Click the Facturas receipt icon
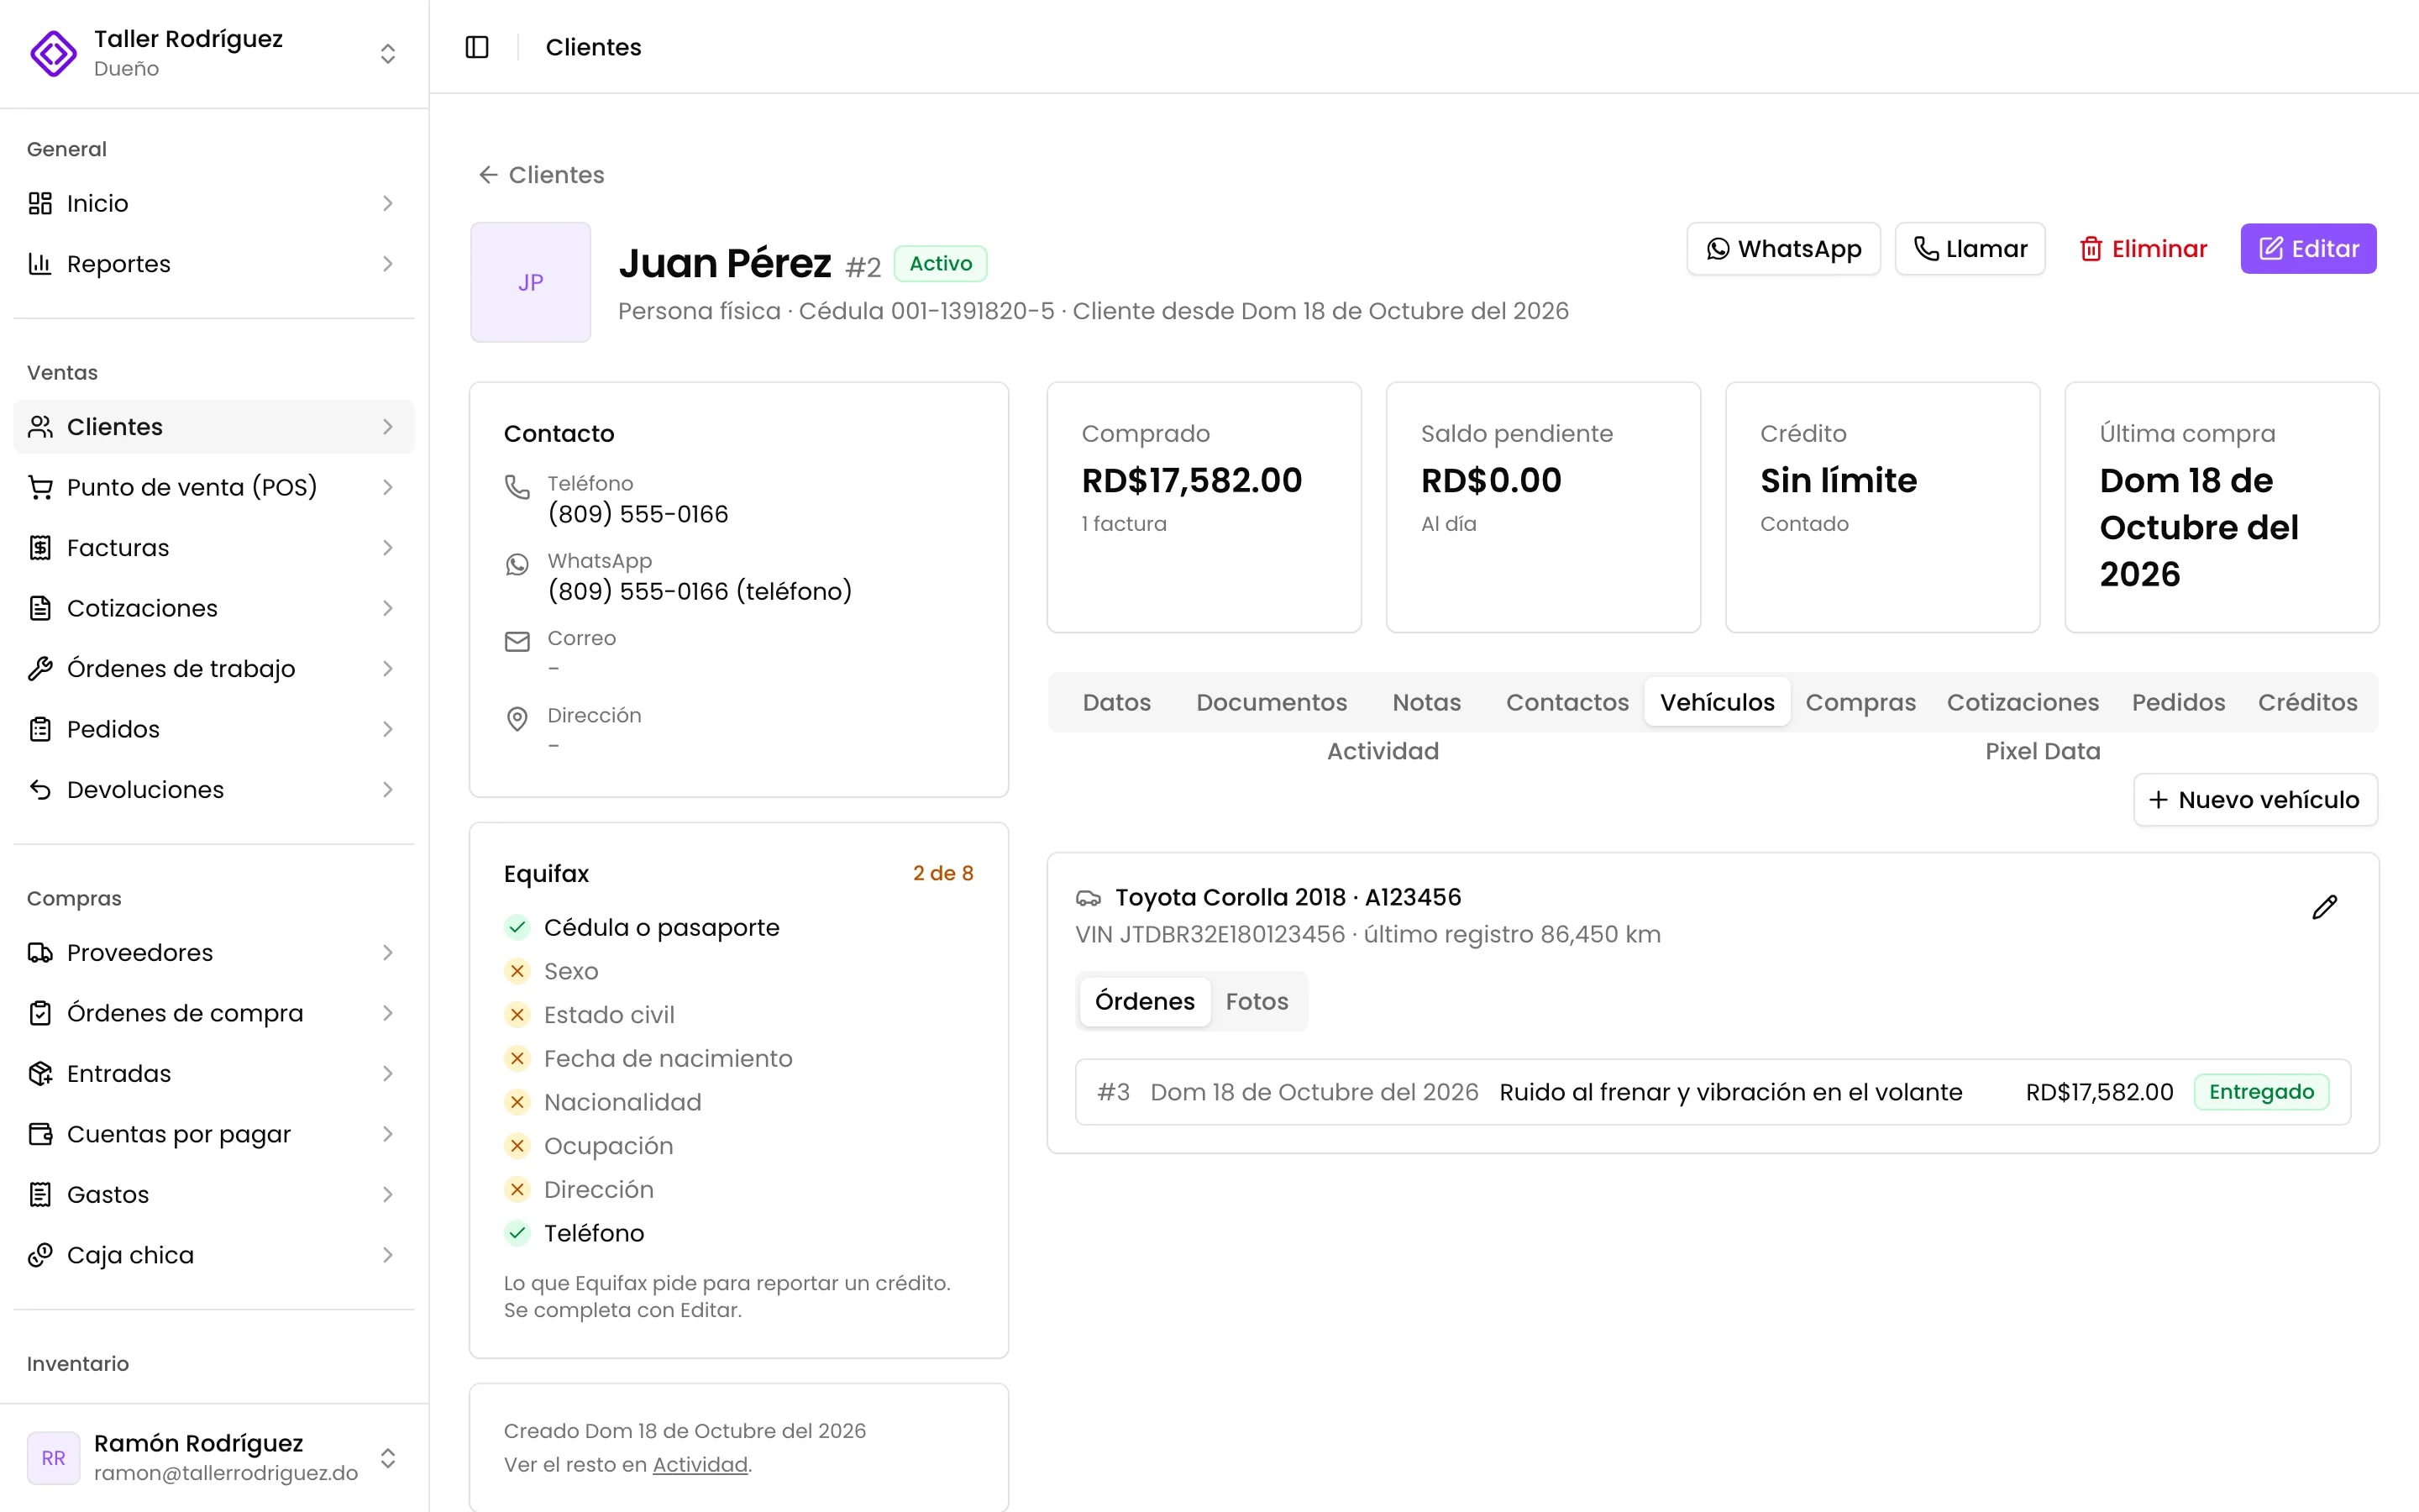This screenshot has height=1512, width=2419. (40, 548)
